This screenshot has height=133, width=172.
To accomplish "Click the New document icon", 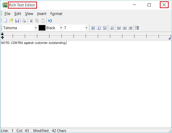I will point(5,21).
